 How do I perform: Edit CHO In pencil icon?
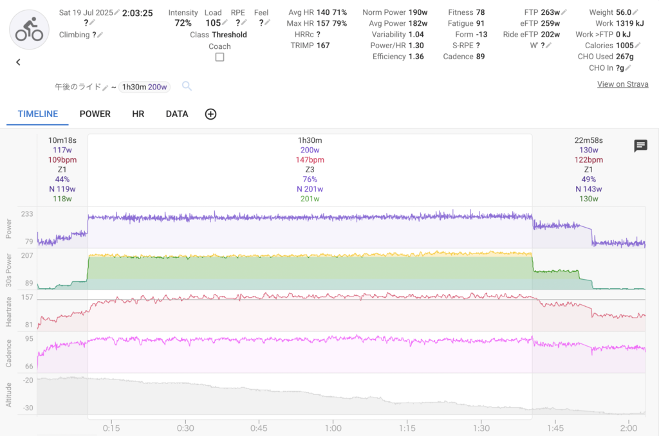(628, 68)
